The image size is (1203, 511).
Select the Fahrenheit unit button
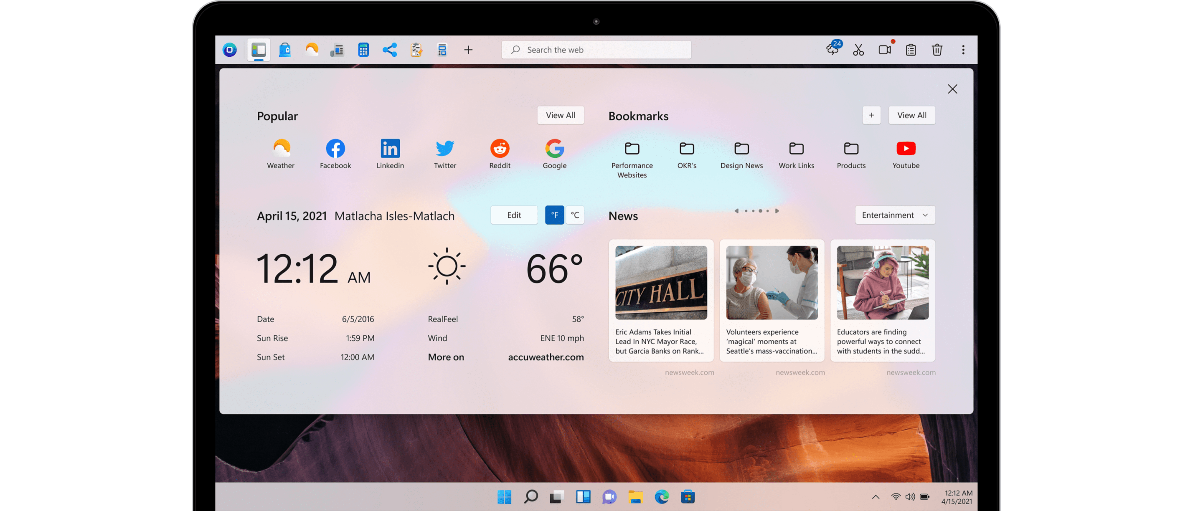(554, 215)
